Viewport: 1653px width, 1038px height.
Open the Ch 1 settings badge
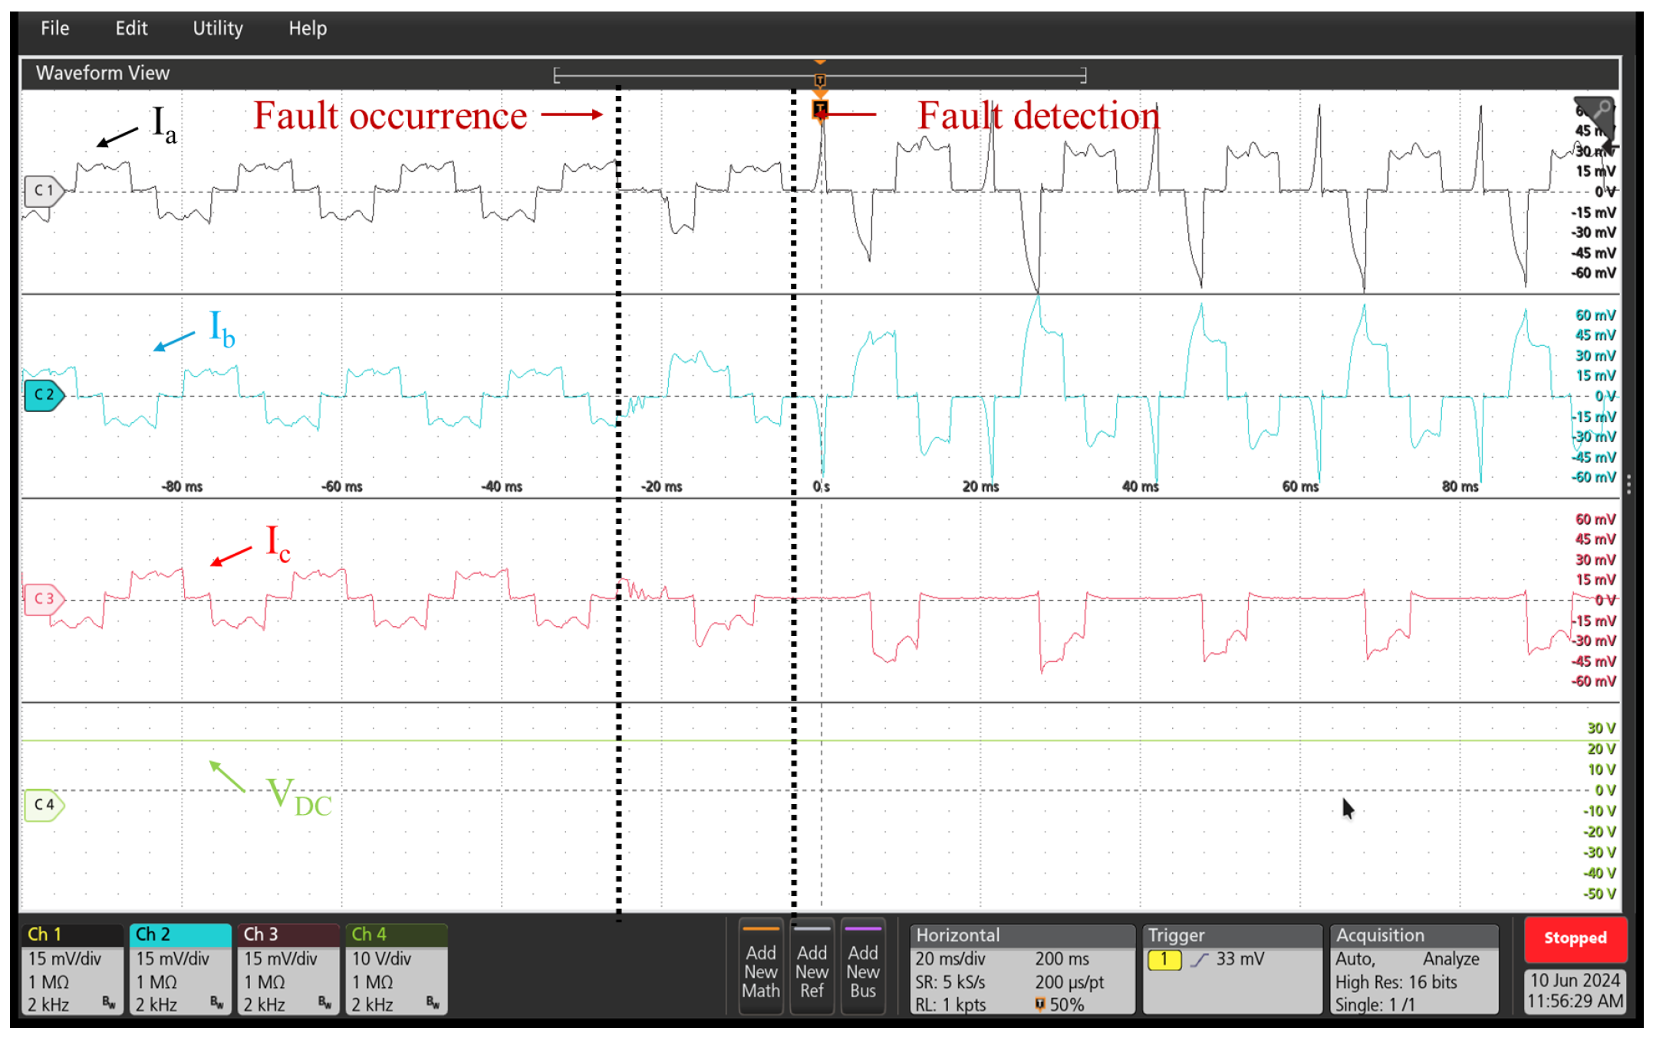coord(71,970)
